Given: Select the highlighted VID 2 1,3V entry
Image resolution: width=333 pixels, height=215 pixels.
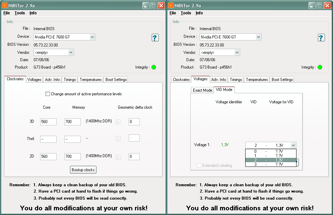Looking at the screenshot, I should pos(271,160).
